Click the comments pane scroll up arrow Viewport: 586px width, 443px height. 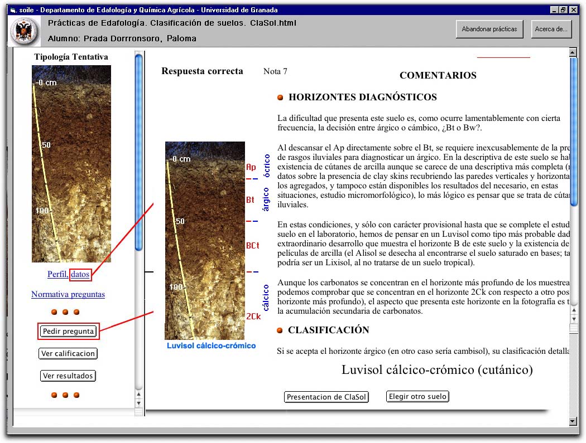point(574,310)
